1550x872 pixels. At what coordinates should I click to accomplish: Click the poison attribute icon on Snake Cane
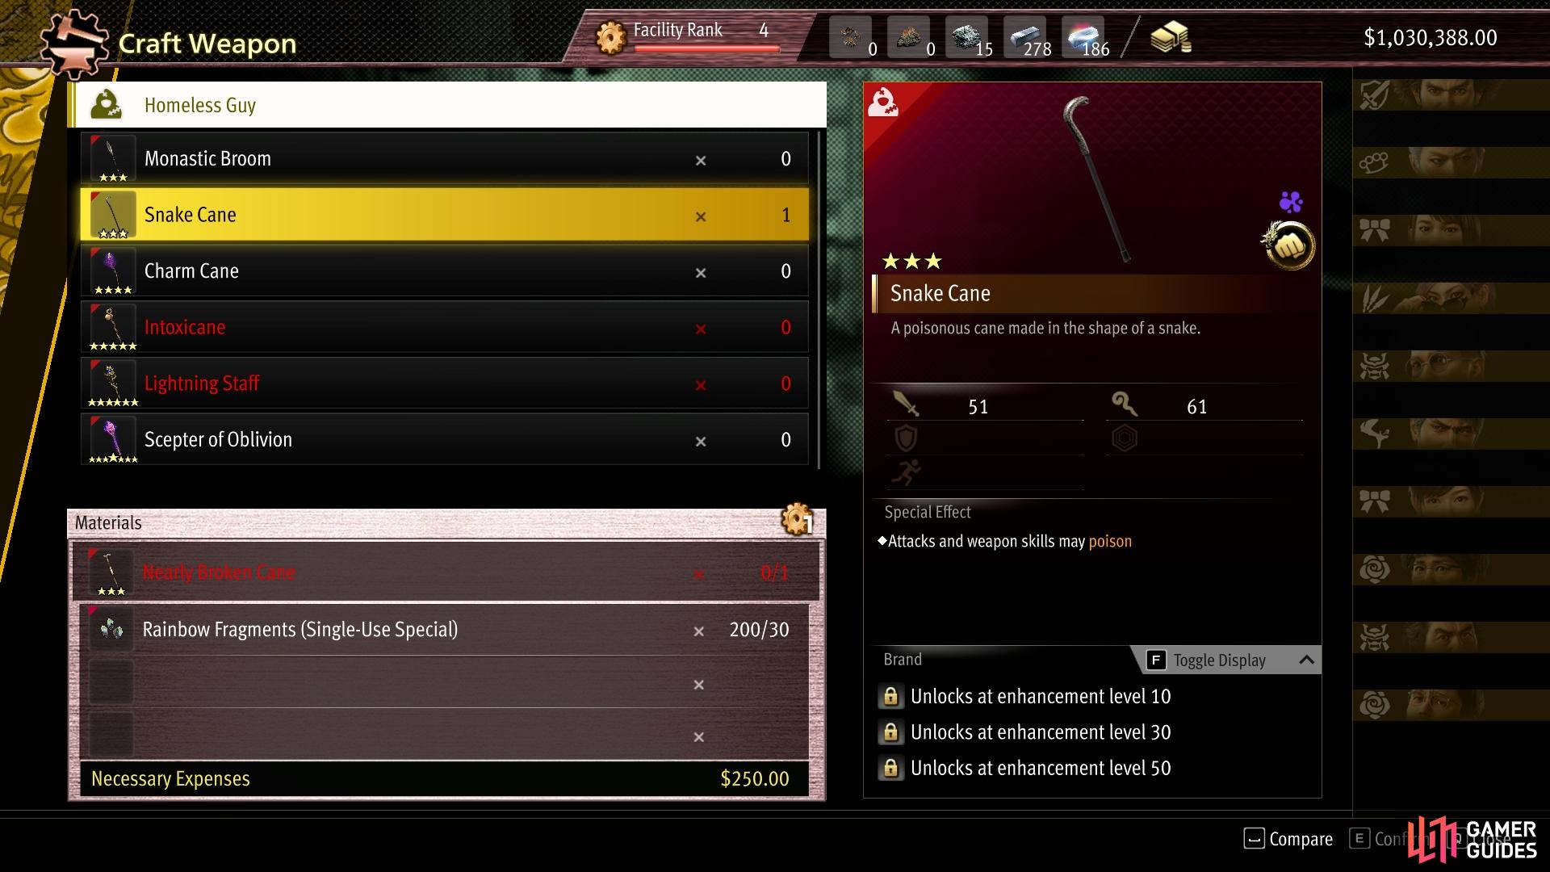(1291, 201)
